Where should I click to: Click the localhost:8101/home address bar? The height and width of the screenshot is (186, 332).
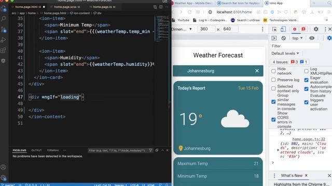[x=234, y=12]
